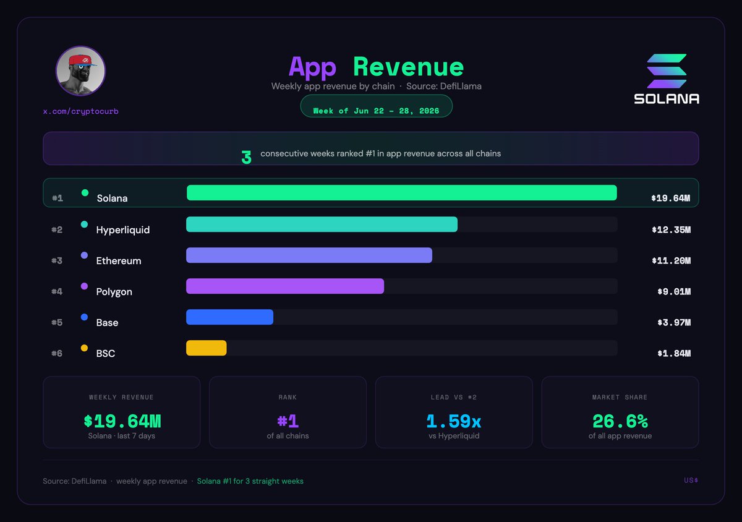742x522 pixels.
Task: Click the $11.20M value
Action: tap(671, 260)
